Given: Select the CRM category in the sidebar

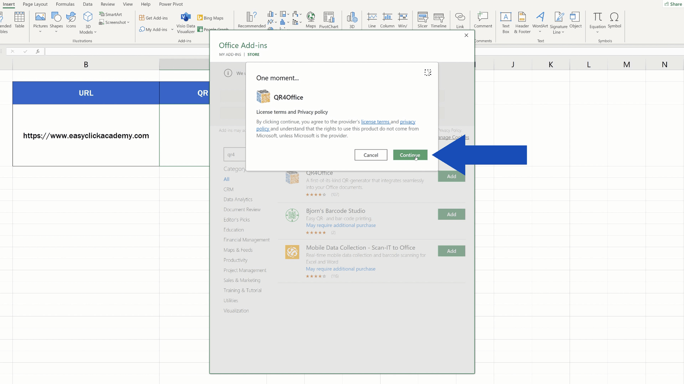Looking at the screenshot, I should click(x=228, y=189).
